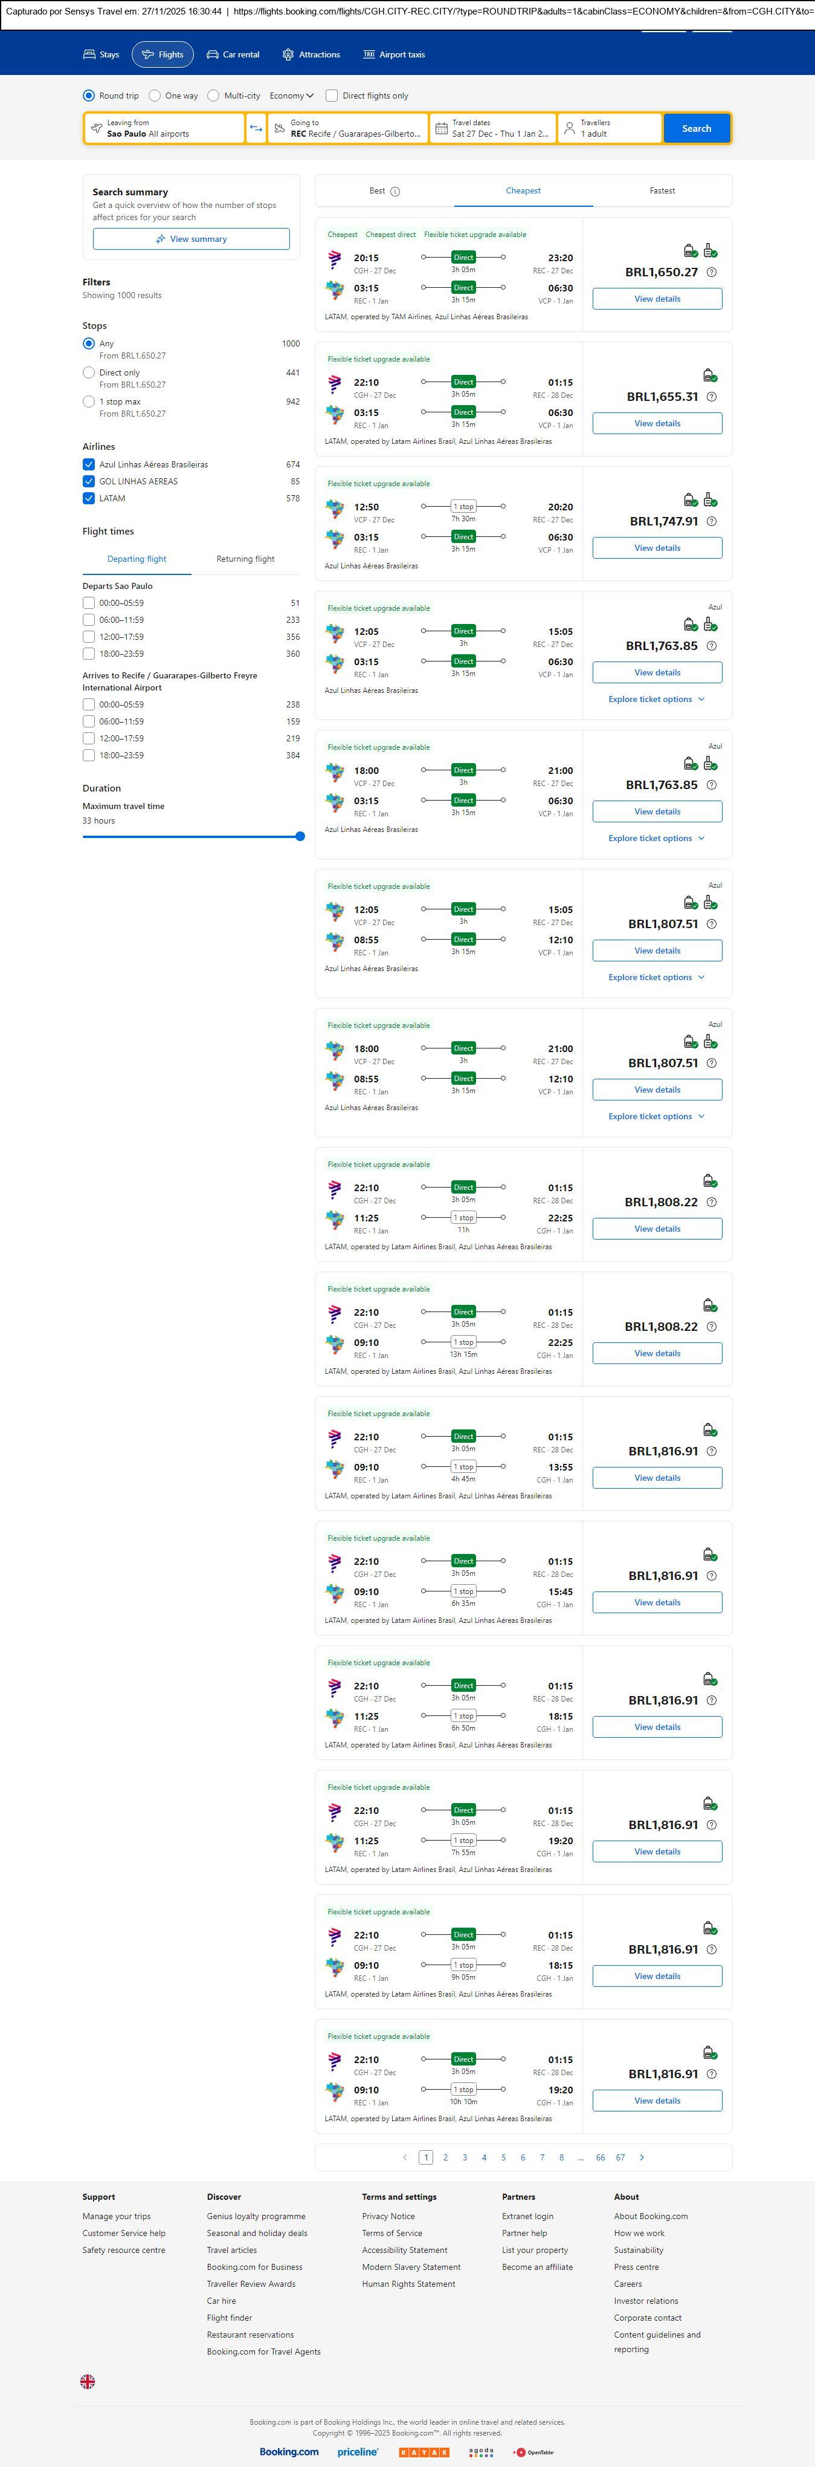Uncheck the GOL LINHAS AEREAS airline filter

(x=89, y=482)
